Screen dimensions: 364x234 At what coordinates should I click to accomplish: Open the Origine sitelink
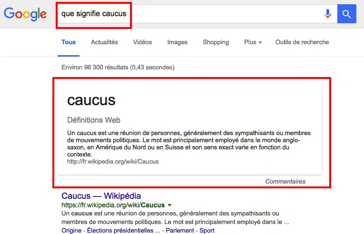[72, 231]
